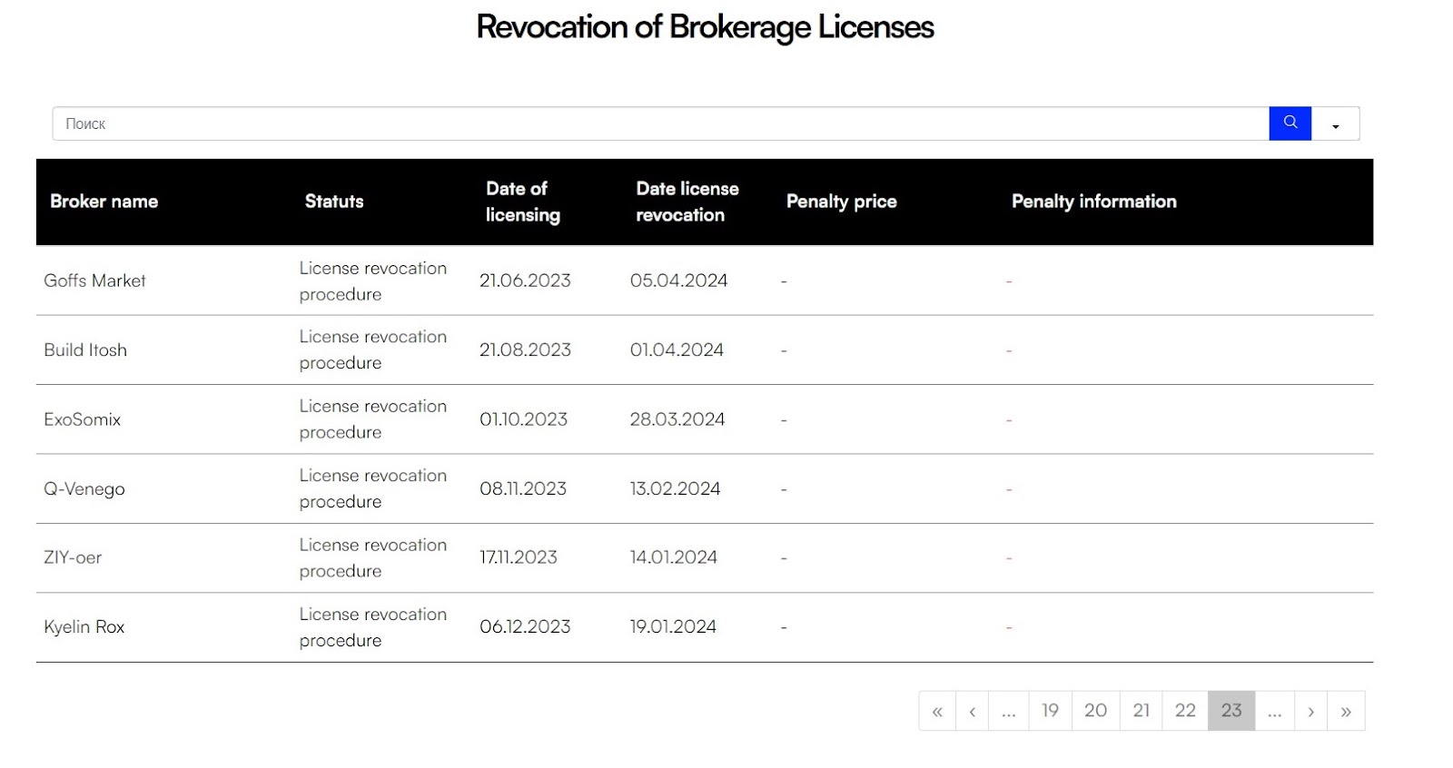
Task: Go to first page of pagination
Action: [x=937, y=712]
